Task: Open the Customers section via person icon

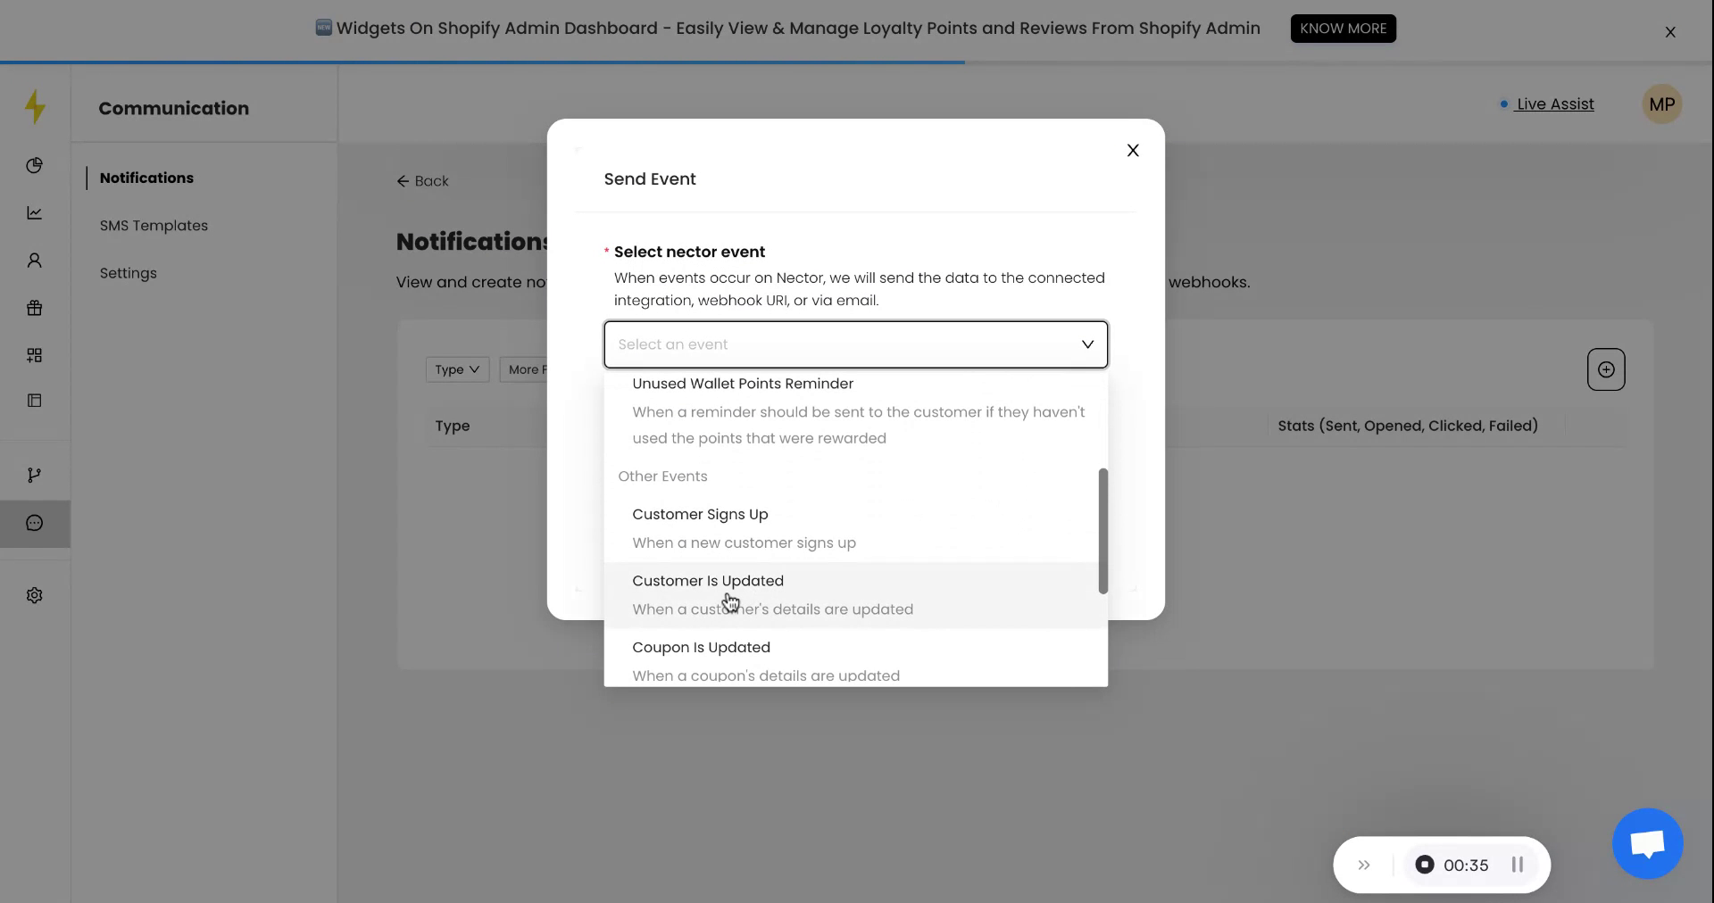Action: (x=34, y=260)
